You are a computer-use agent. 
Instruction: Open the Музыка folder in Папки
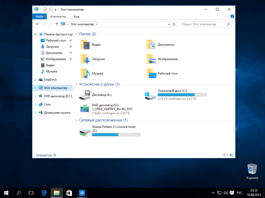point(85,73)
